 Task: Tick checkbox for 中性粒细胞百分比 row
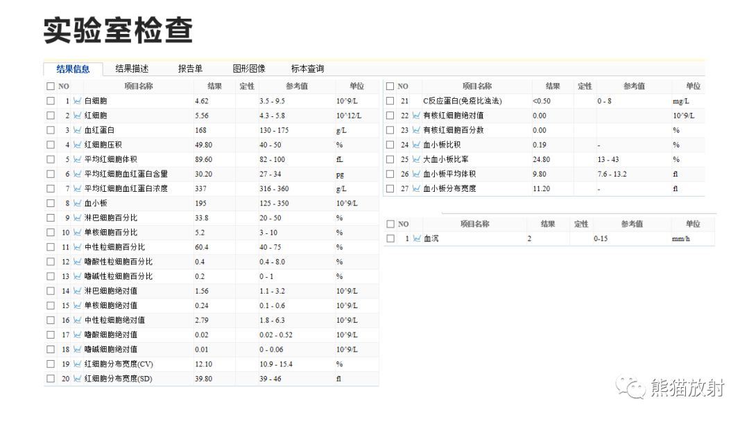coord(51,247)
